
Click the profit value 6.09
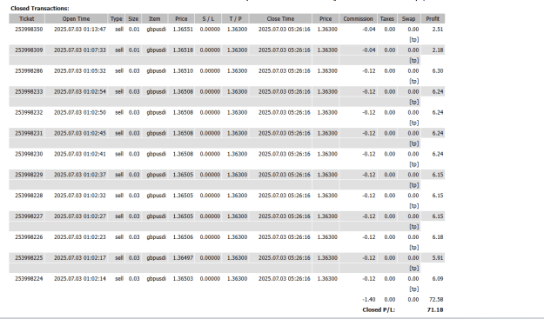click(438, 279)
